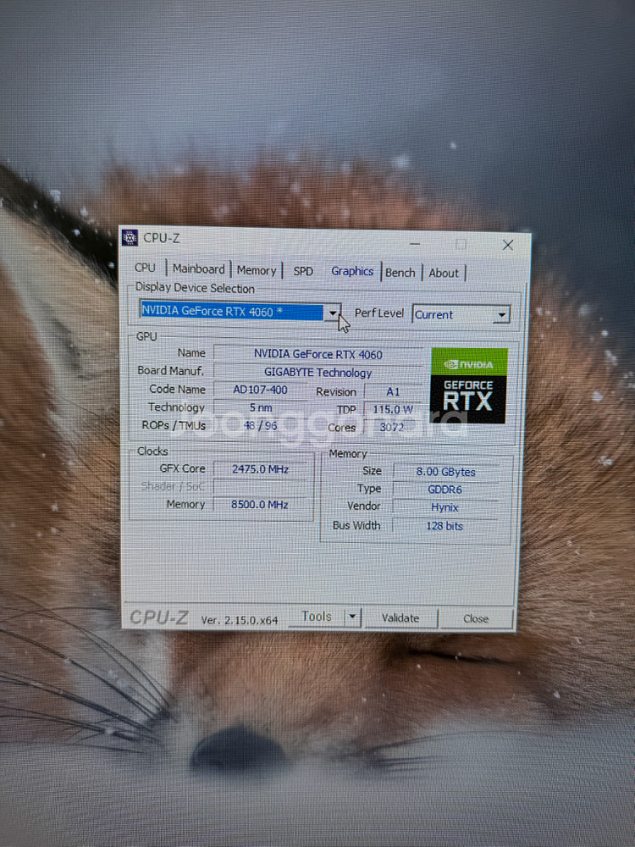Click the Display Device Selection label
The image size is (635, 847).
[195, 288]
